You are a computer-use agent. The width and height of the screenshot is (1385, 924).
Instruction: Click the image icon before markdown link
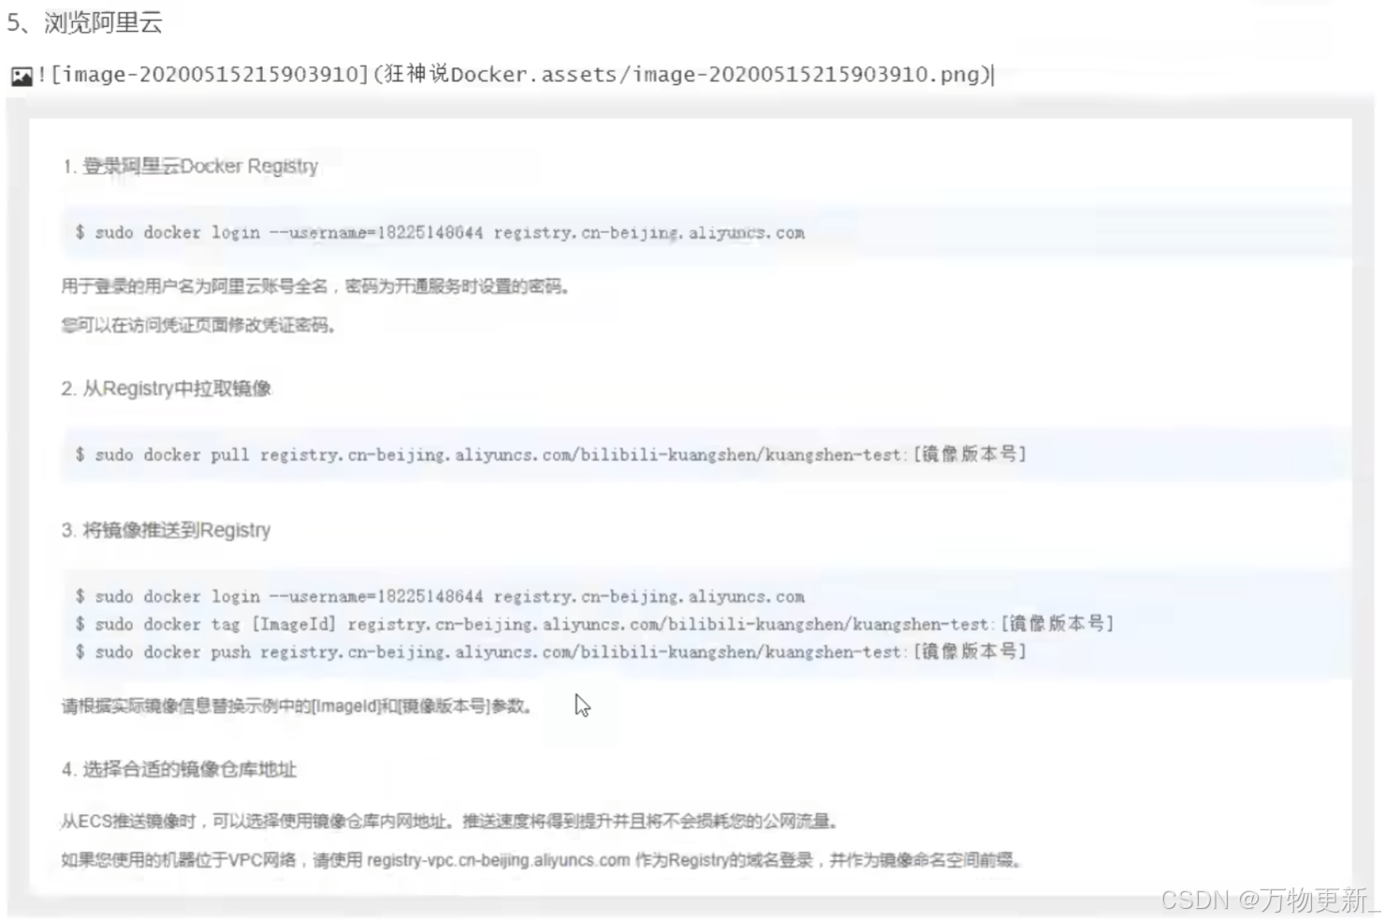click(22, 76)
